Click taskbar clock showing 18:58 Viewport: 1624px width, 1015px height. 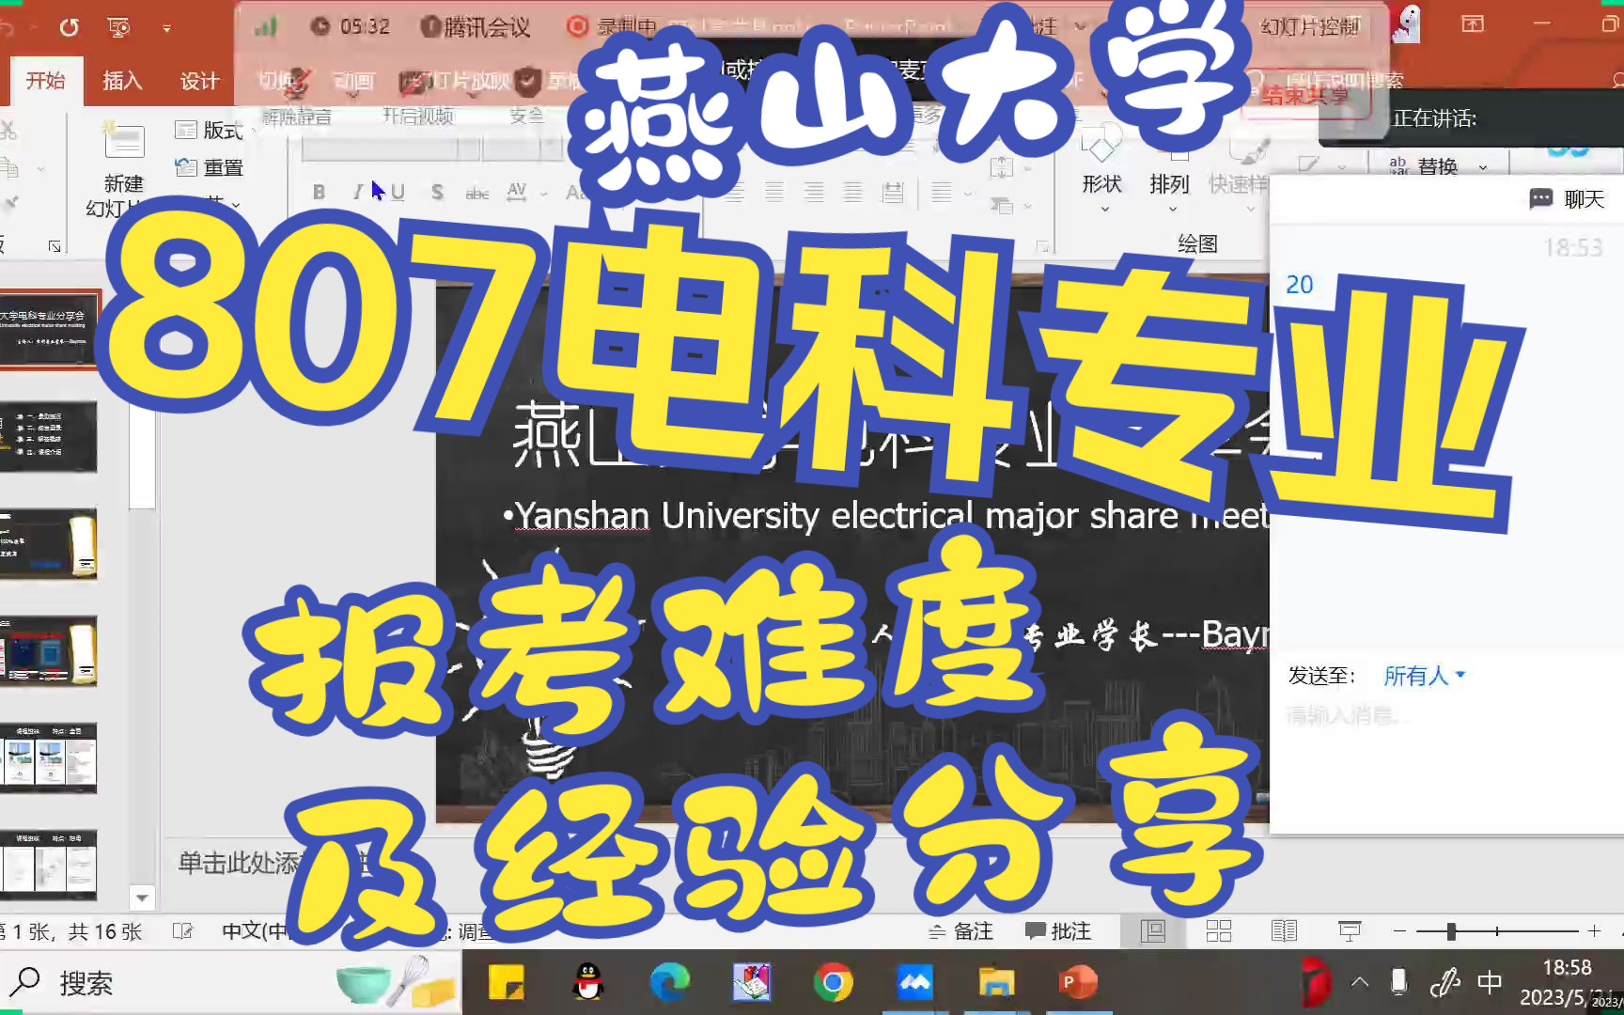click(1568, 967)
